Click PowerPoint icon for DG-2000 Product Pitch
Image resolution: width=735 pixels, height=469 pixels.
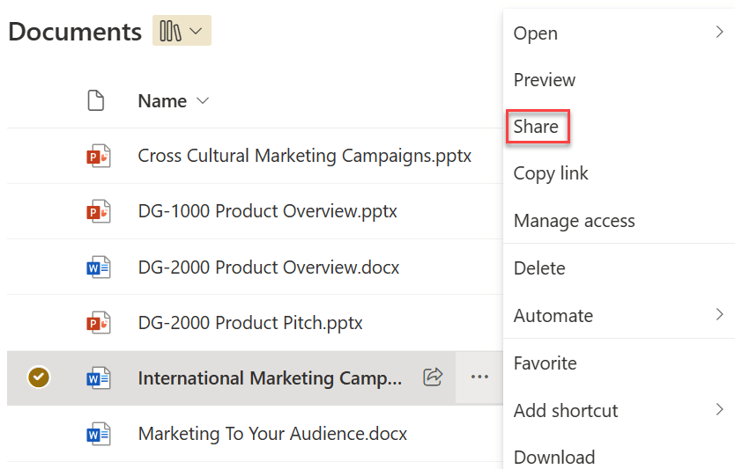(99, 323)
